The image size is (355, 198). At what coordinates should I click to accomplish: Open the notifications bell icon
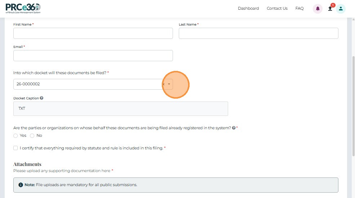tap(318, 9)
